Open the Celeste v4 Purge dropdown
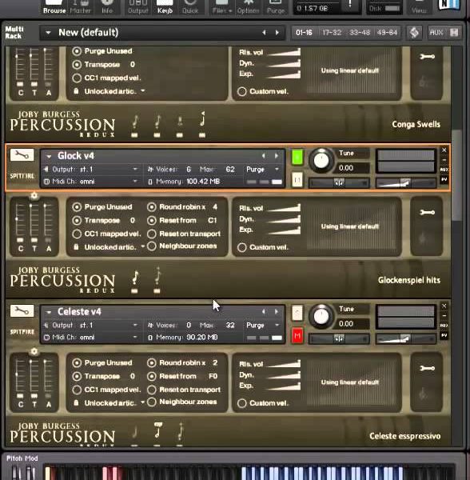The image size is (470, 480). (x=263, y=325)
